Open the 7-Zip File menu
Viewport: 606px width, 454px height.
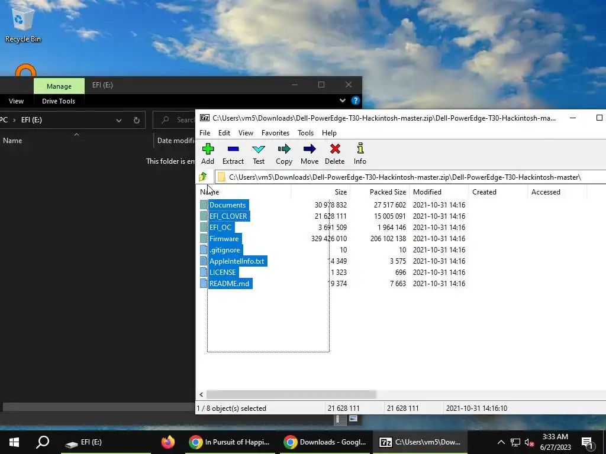204,133
